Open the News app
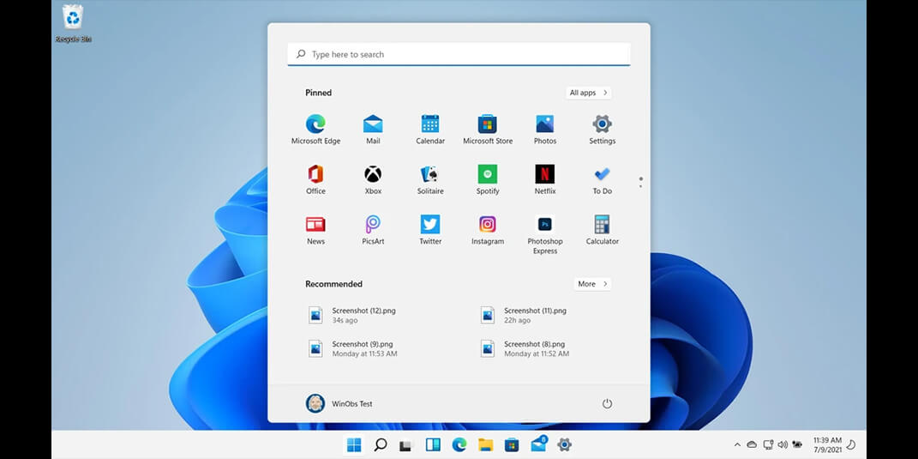This screenshot has height=459, width=918. tap(315, 230)
